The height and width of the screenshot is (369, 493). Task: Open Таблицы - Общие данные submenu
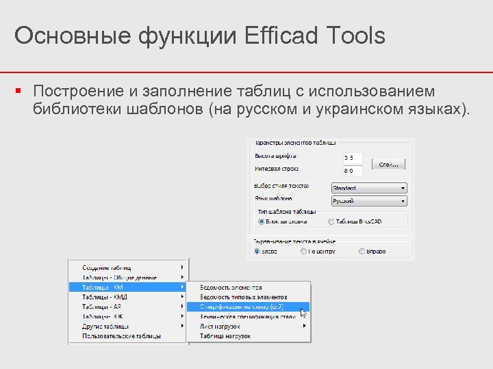tap(127, 277)
